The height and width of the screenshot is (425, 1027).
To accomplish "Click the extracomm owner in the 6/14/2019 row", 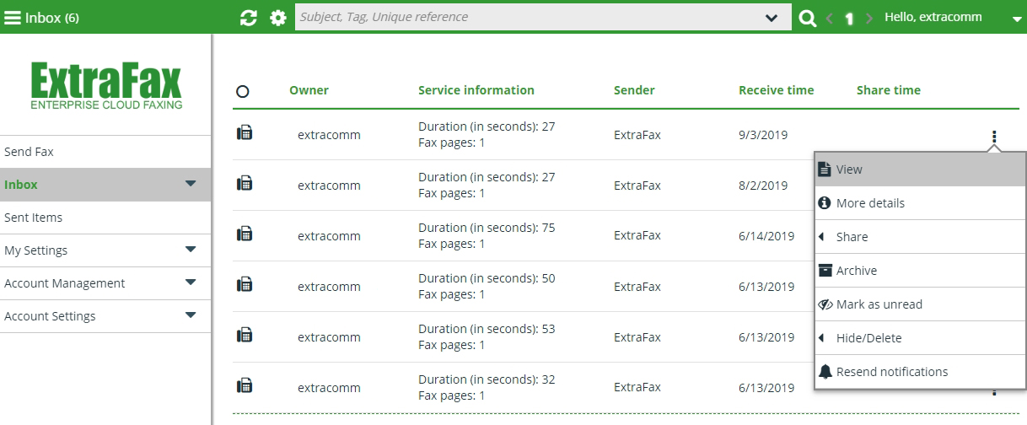I will click(329, 236).
